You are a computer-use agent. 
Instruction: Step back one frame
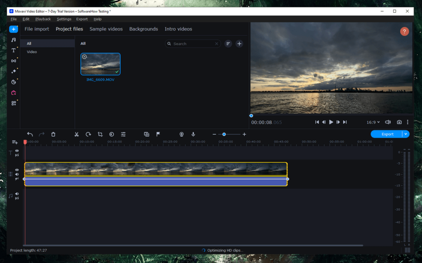point(324,122)
